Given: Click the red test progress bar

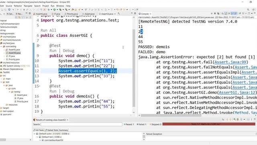Looking at the screenshot, I should [x=209, y=124].
